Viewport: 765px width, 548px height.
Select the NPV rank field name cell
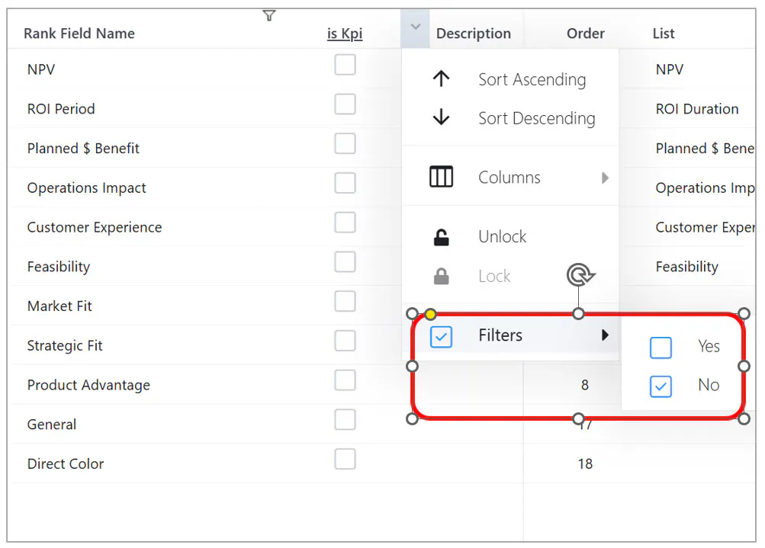click(x=41, y=69)
